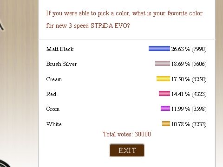Select the Brush Silver option label
Viewport: 223px width, 167px height.
coord(61,64)
